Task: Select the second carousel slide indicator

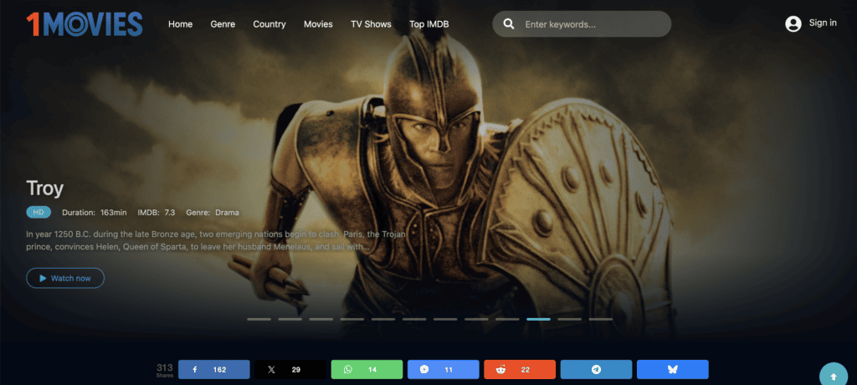Action: 290,319
